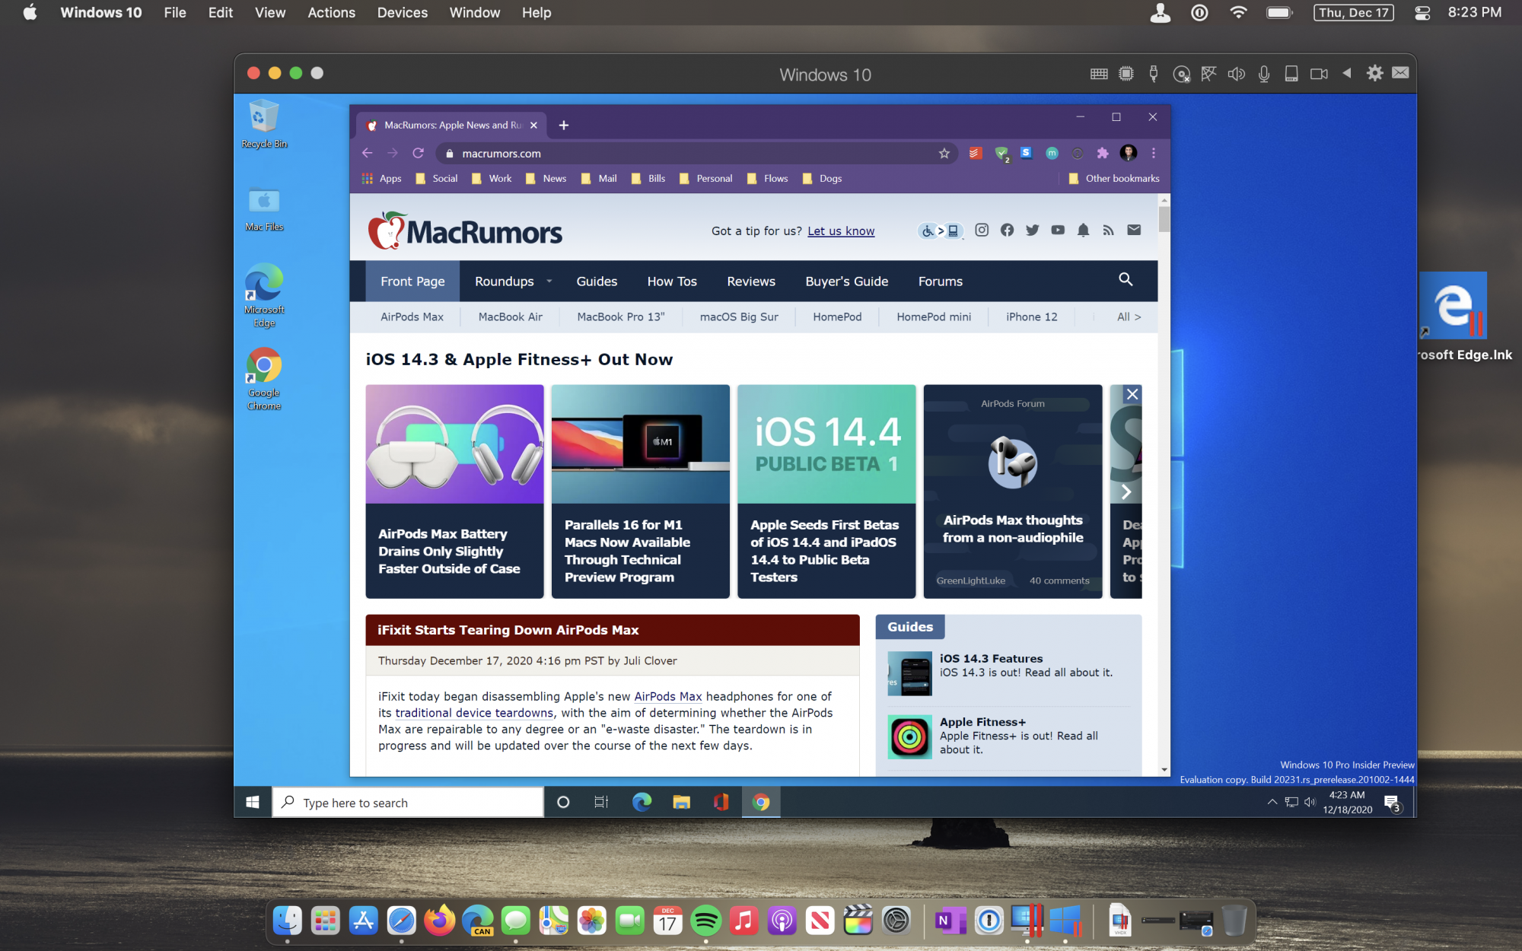Screen dimensions: 1522x951
Task: Open Task View in Windows taskbar
Action: pos(601,802)
